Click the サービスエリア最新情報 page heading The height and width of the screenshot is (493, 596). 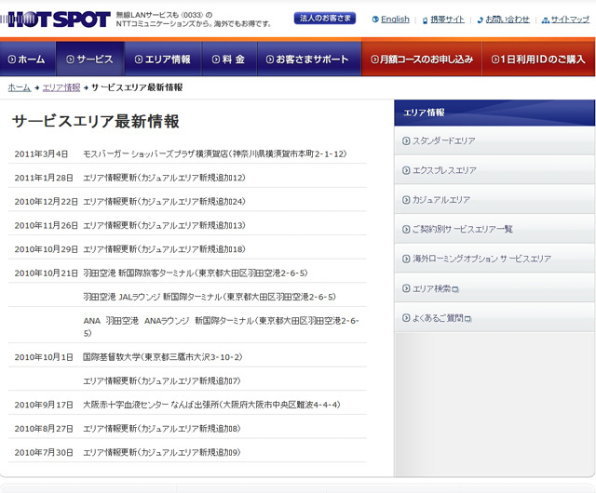click(x=96, y=122)
